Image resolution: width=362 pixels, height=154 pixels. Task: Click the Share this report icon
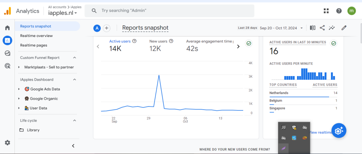322,28
